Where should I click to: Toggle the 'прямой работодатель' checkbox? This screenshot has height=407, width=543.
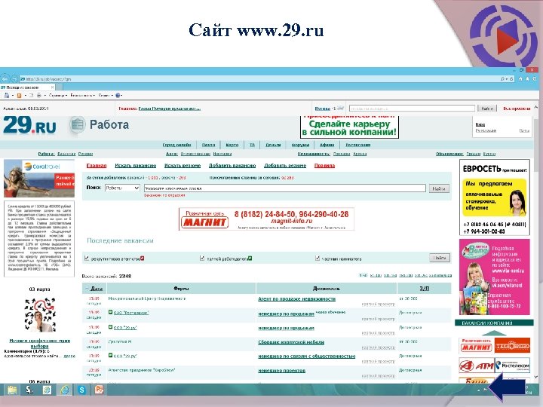pos(202,259)
